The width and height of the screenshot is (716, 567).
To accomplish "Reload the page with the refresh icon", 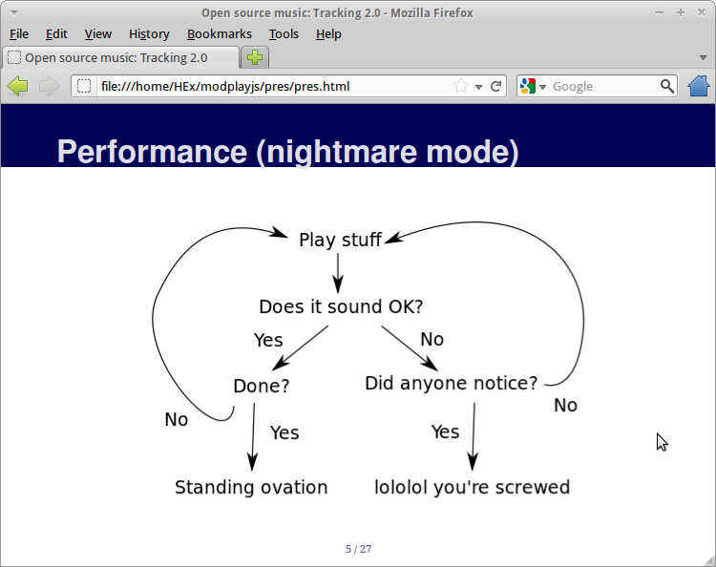I will (x=495, y=86).
